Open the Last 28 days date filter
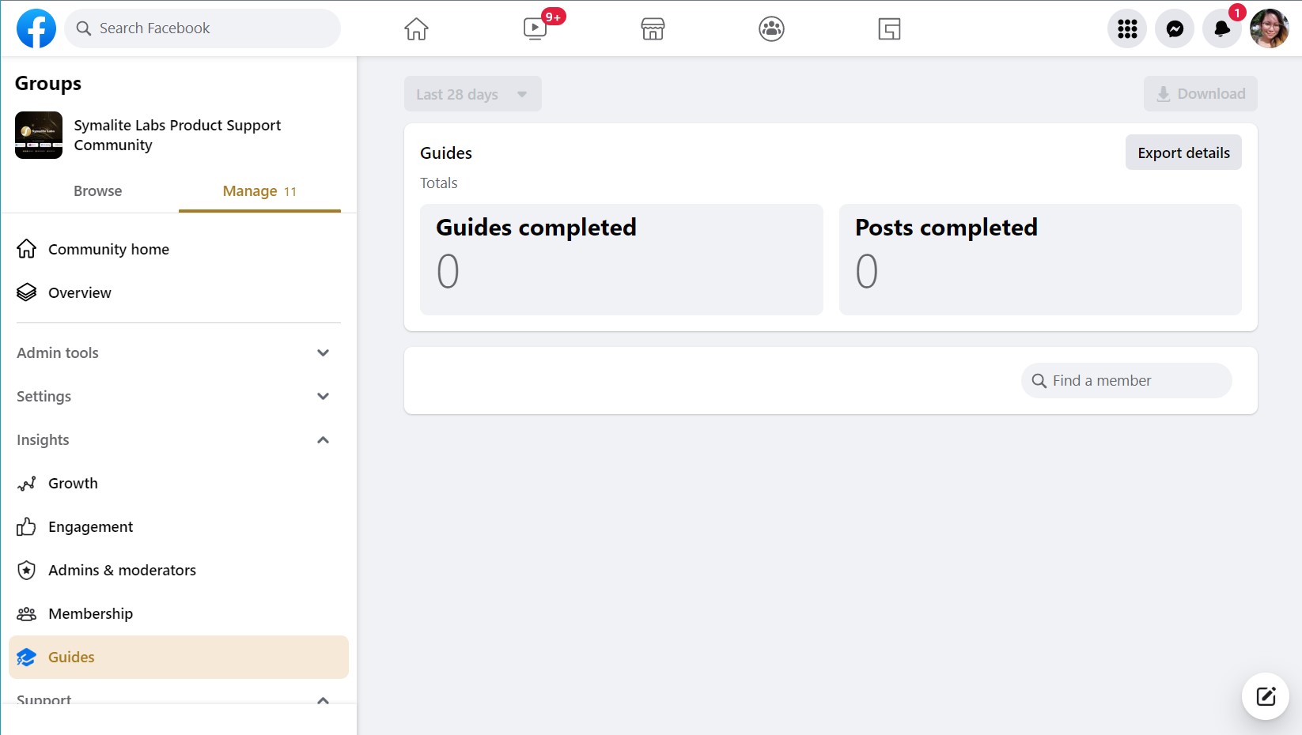1302x735 pixels. point(472,93)
